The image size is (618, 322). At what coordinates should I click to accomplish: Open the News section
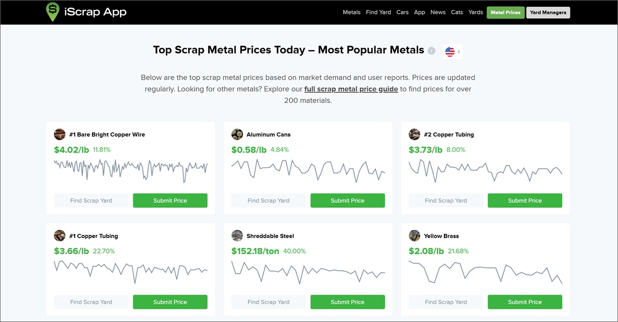438,12
